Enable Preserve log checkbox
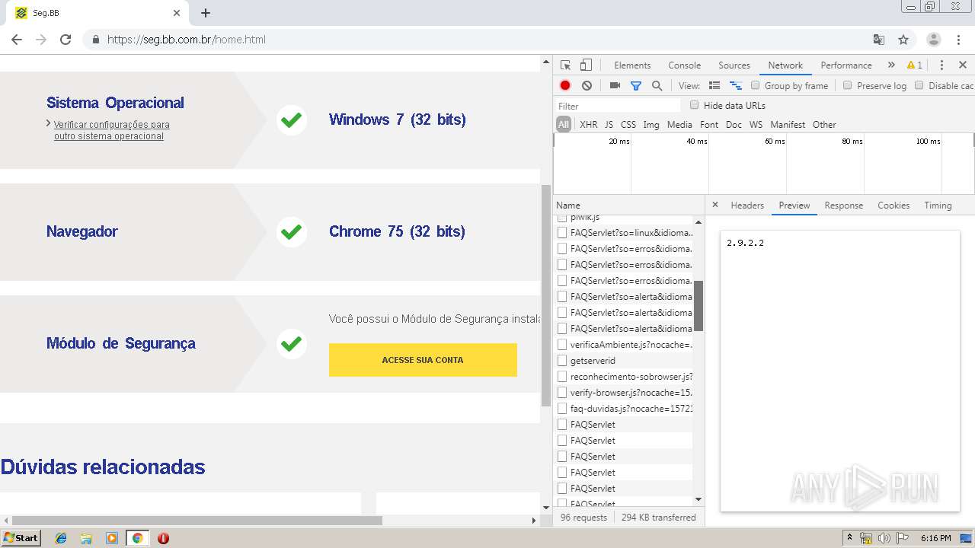This screenshot has height=548, width=975. pos(847,85)
